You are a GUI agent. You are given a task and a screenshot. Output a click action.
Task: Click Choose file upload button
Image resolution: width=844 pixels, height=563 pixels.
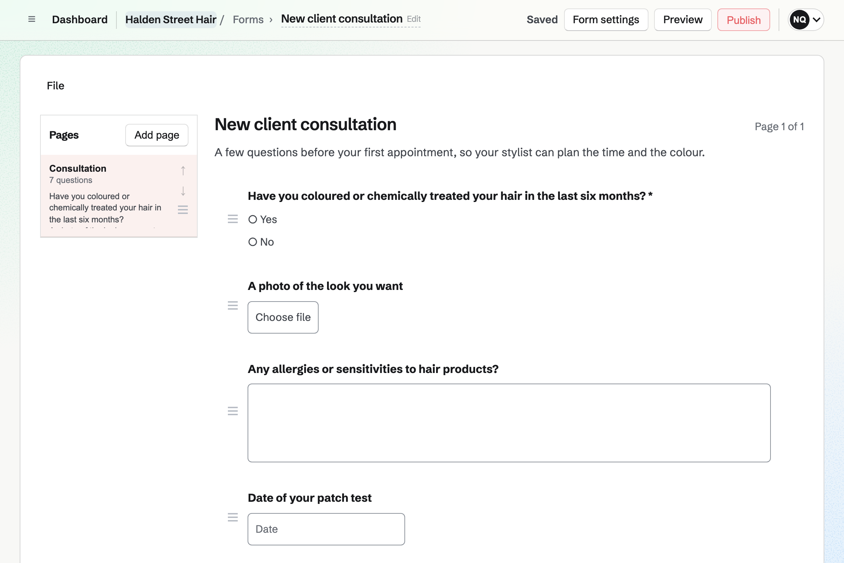click(283, 317)
